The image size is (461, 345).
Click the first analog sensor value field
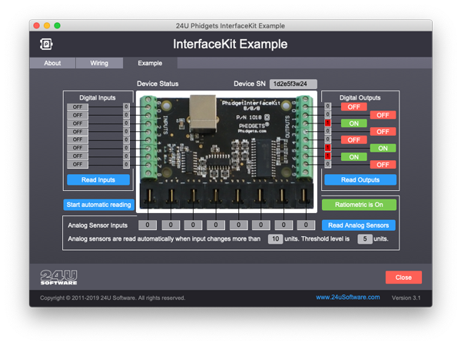tap(148, 225)
